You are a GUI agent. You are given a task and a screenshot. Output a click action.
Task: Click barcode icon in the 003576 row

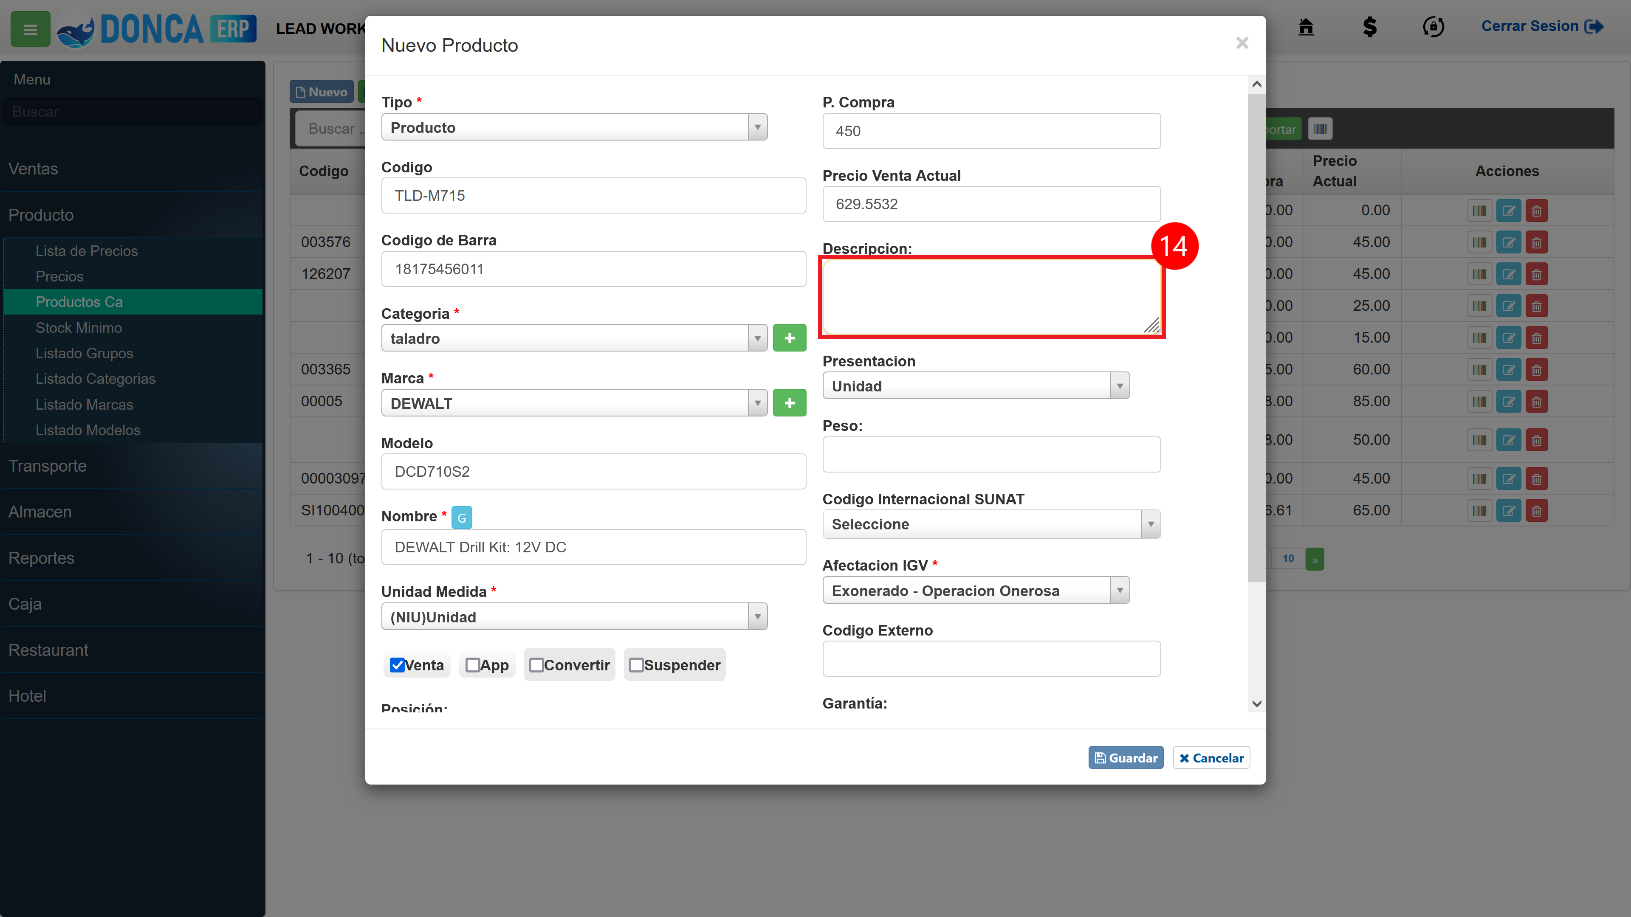pyautogui.click(x=1479, y=242)
